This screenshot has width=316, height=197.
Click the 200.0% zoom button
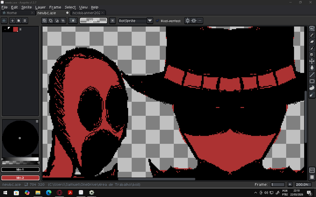pos(302,184)
